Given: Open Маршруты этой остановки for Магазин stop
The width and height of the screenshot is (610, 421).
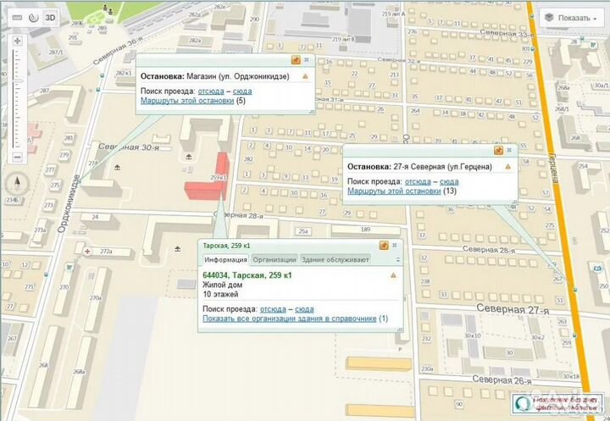Looking at the screenshot, I should [187, 101].
